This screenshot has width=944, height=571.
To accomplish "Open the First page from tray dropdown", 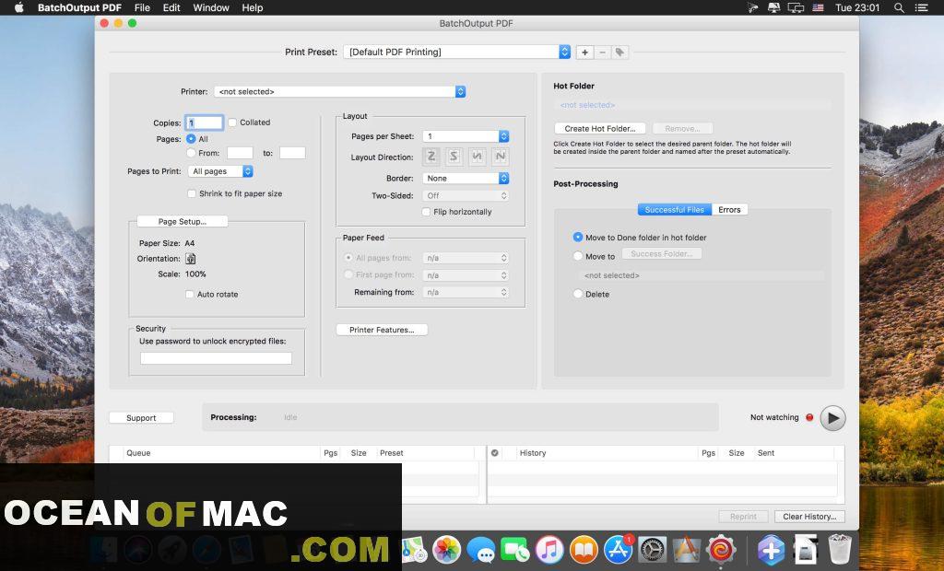I will 466,275.
